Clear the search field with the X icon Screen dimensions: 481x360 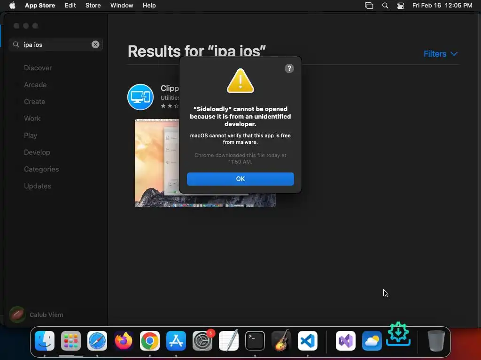(95, 45)
